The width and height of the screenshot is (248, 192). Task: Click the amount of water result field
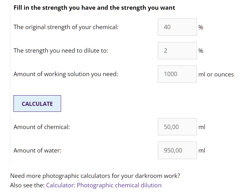177,150
